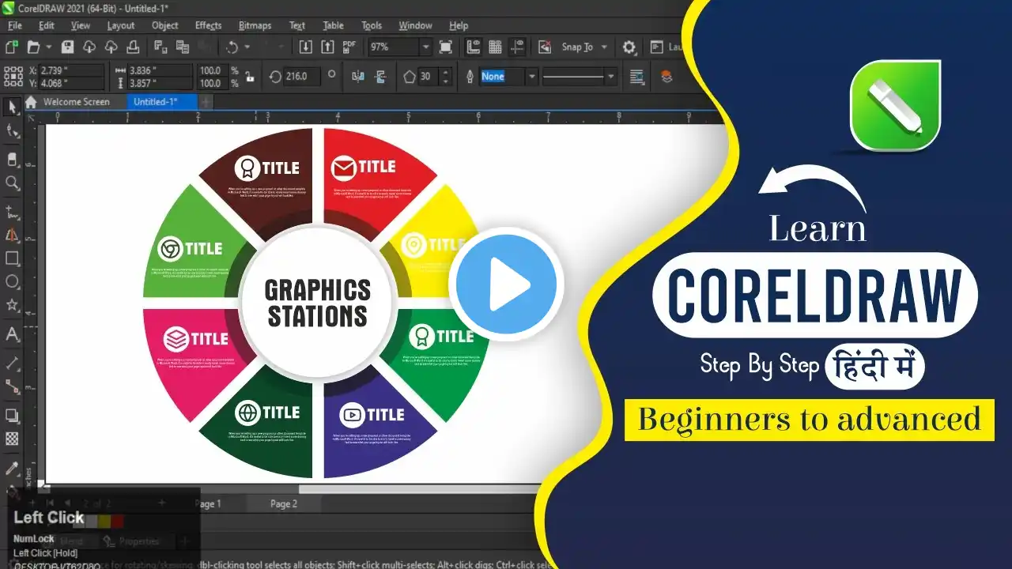Open the Bitmaps menu
Viewport: 1012px width, 569px height.
point(254,25)
